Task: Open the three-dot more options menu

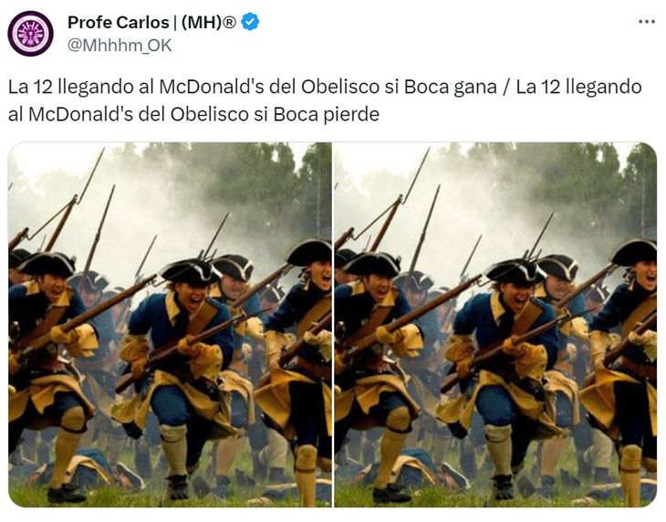Action: (x=647, y=21)
